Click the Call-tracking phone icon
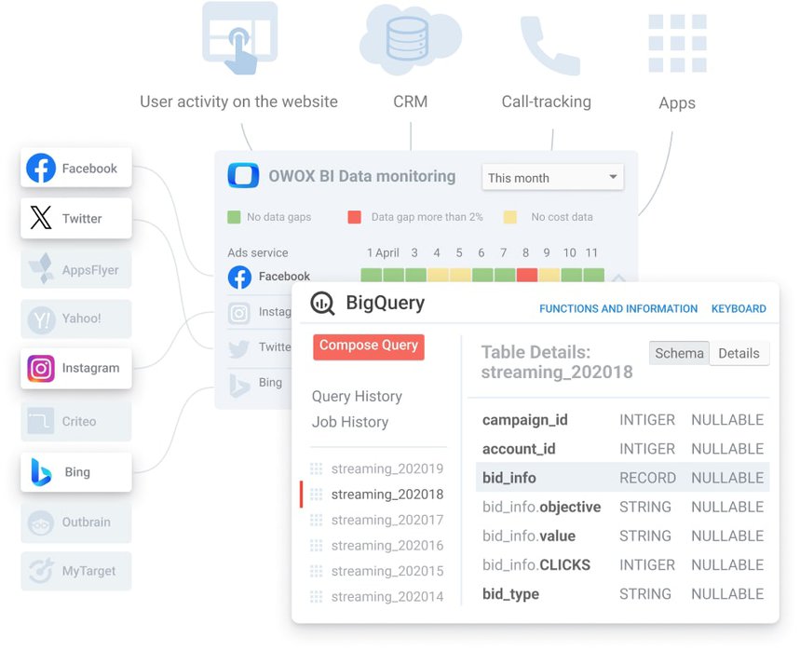 549,46
